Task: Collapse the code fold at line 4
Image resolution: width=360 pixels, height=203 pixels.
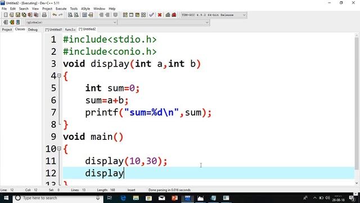Action: pyautogui.click(x=59, y=75)
